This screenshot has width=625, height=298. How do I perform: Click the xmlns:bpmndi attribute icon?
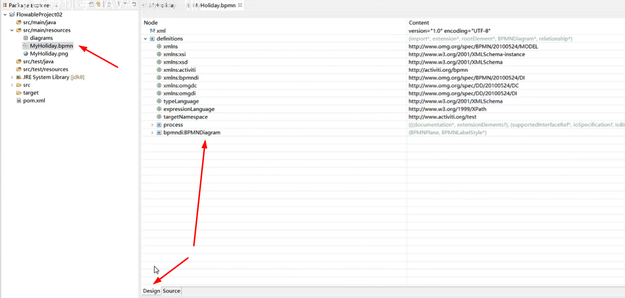tap(159, 78)
